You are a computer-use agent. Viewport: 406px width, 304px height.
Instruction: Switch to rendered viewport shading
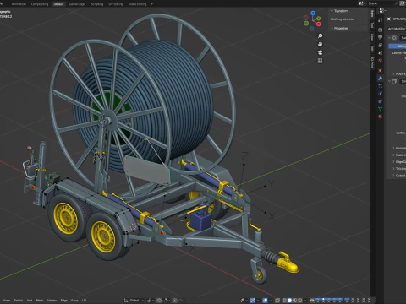(300, 301)
